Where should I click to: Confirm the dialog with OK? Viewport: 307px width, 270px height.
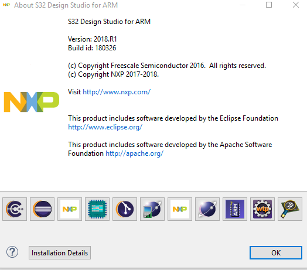[276, 253]
